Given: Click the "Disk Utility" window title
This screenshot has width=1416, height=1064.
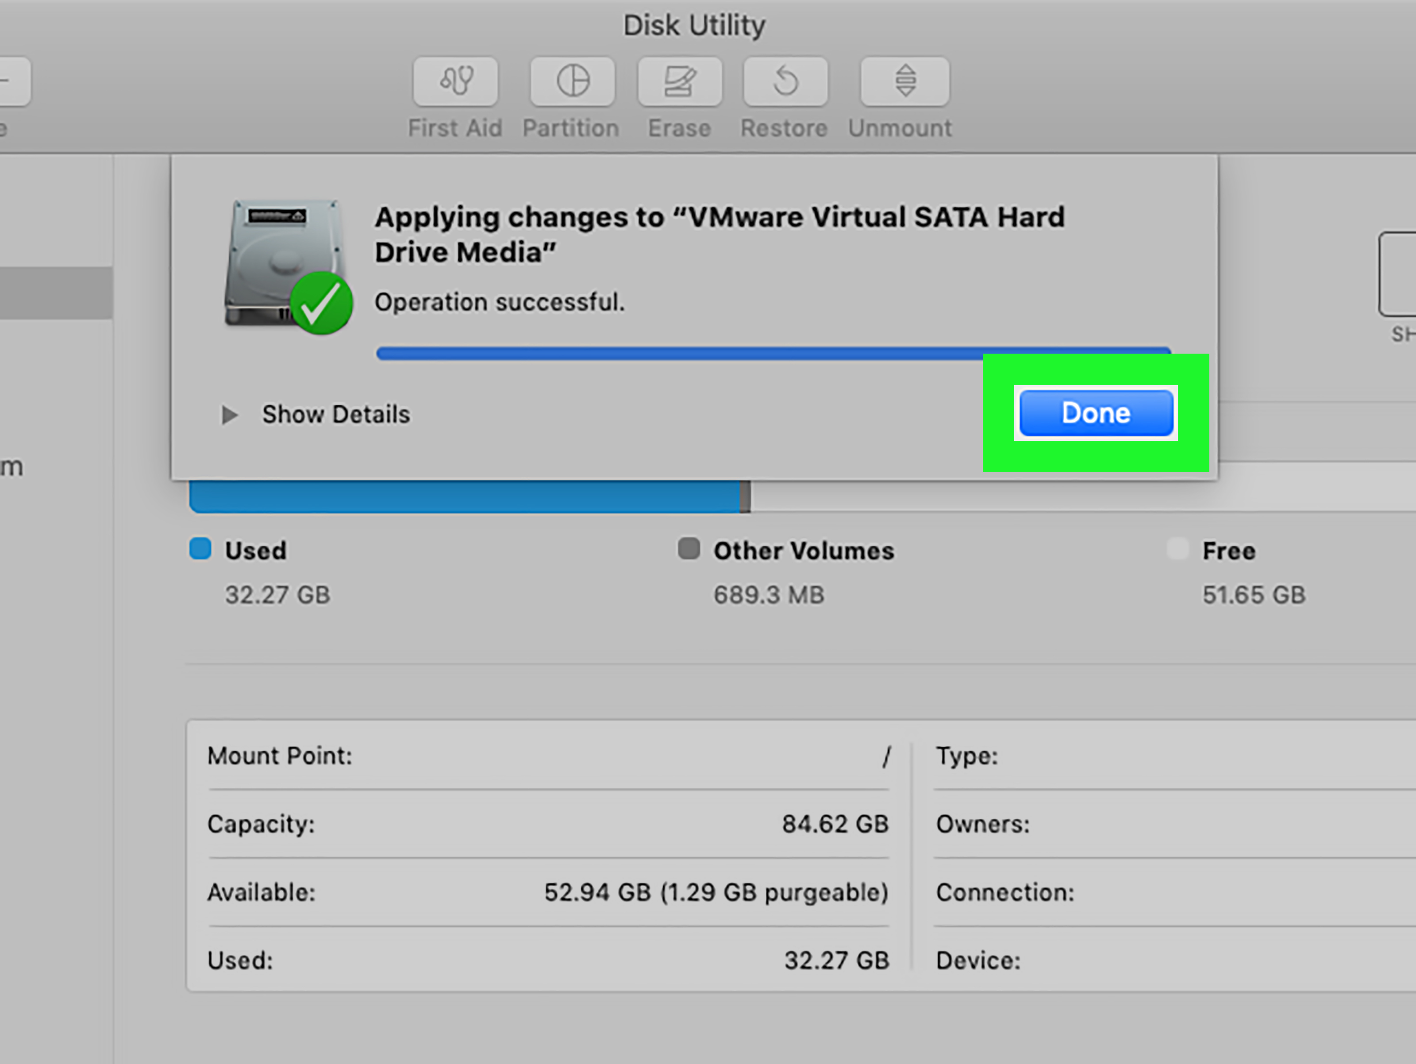Looking at the screenshot, I should coord(694,26).
